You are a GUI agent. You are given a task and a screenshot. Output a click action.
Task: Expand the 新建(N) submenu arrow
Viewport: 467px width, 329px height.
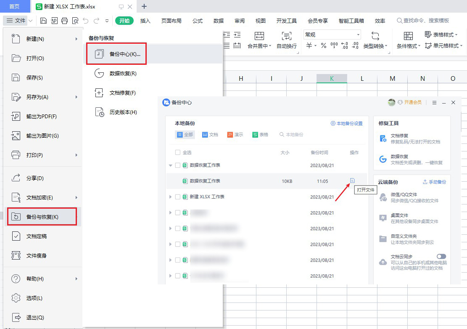(x=77, y=39)
